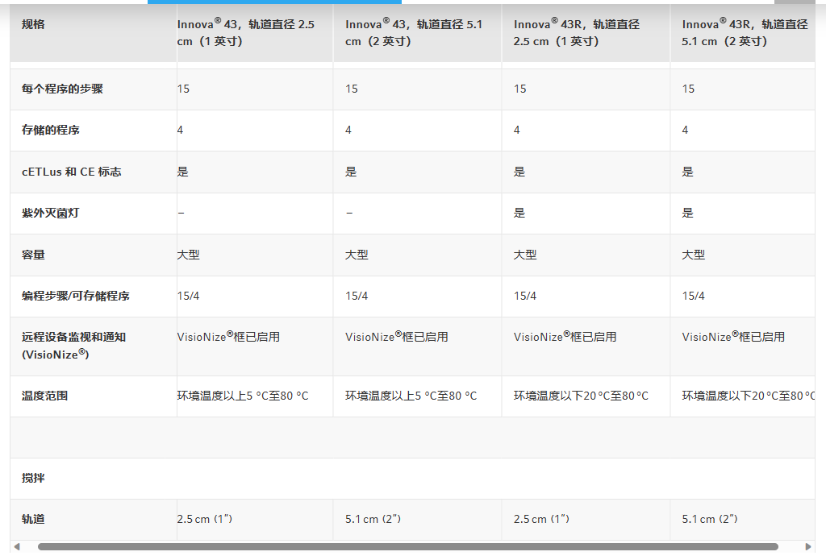Click 紫外灭菌灯 dash for Innova 43 2.5 cm
Screen dimensions: 826x560
click(181, 214)
